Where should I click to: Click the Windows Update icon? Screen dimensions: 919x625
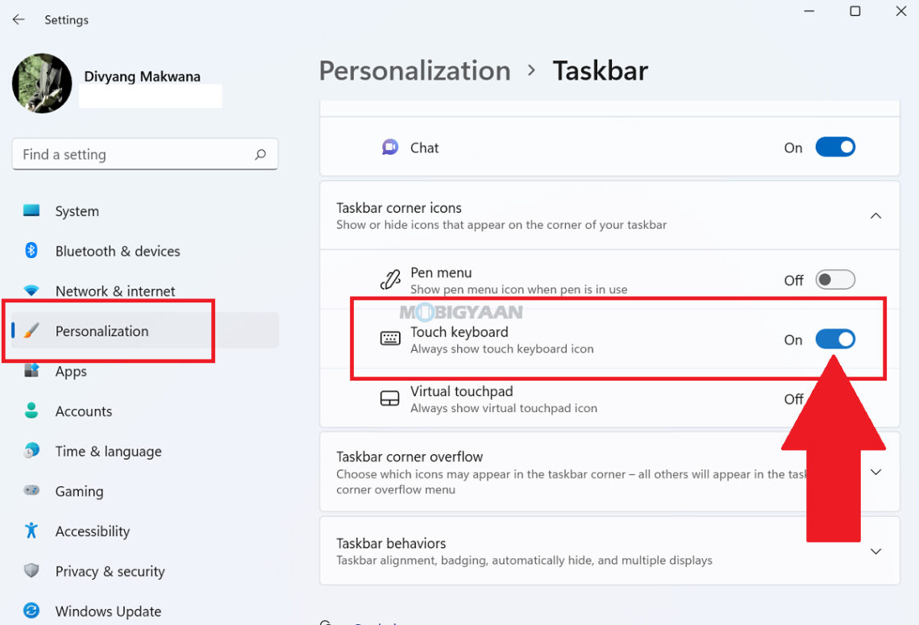click(x=31, y=610)
